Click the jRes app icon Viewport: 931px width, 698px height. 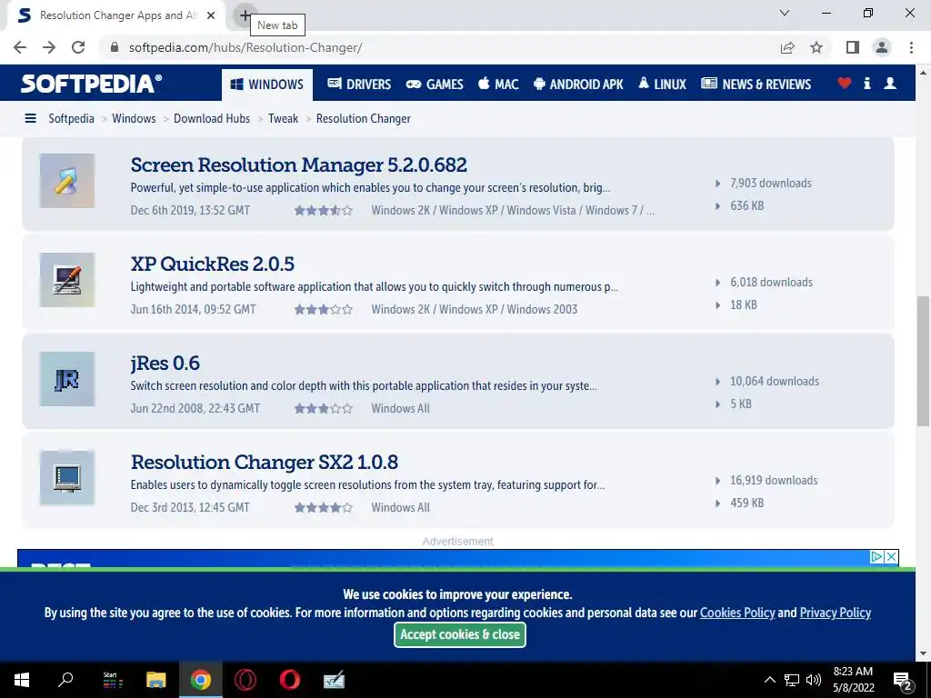pyautogui.click(x=67, y=379)
